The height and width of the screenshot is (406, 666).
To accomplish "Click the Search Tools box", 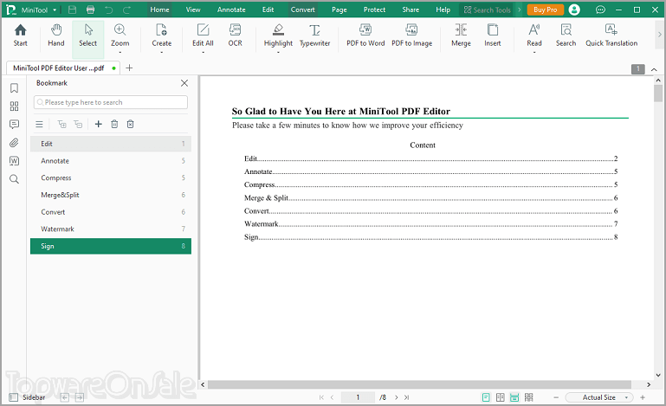I will [x=487, y=10].
